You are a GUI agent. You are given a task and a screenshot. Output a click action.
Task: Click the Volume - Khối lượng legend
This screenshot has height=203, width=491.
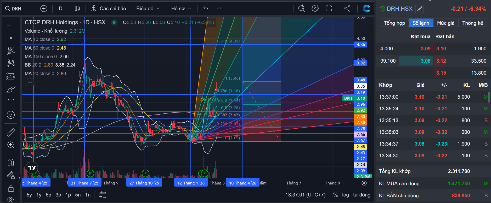click(55, 31)
